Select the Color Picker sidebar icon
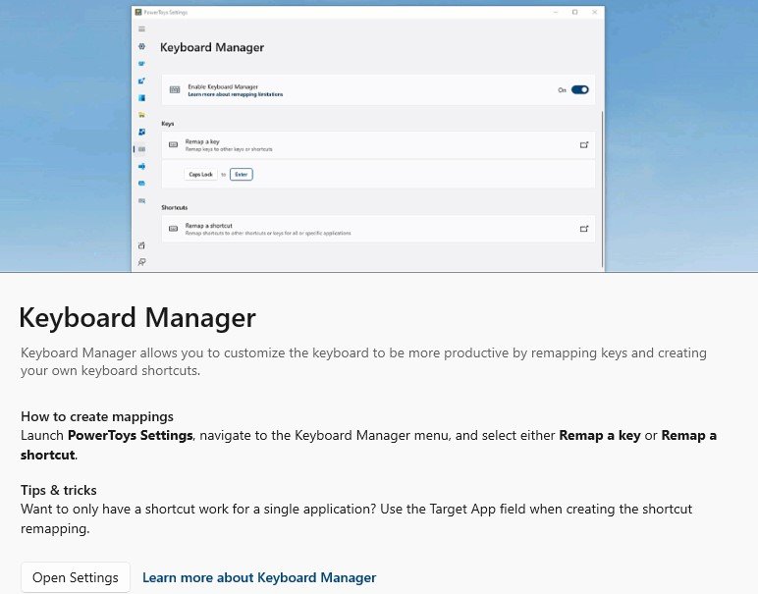The height and width of the screenshot is (594, 758). pos(141,81)
